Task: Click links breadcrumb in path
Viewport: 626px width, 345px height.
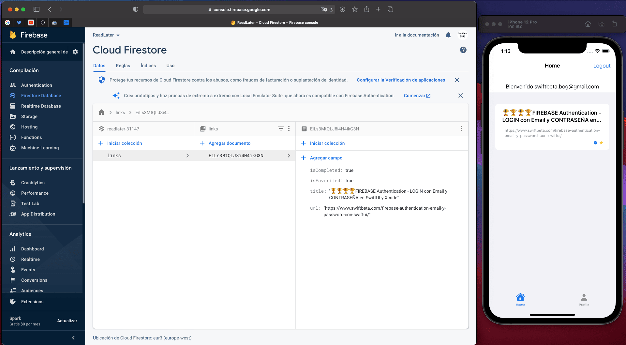Action: coord(120,112)
